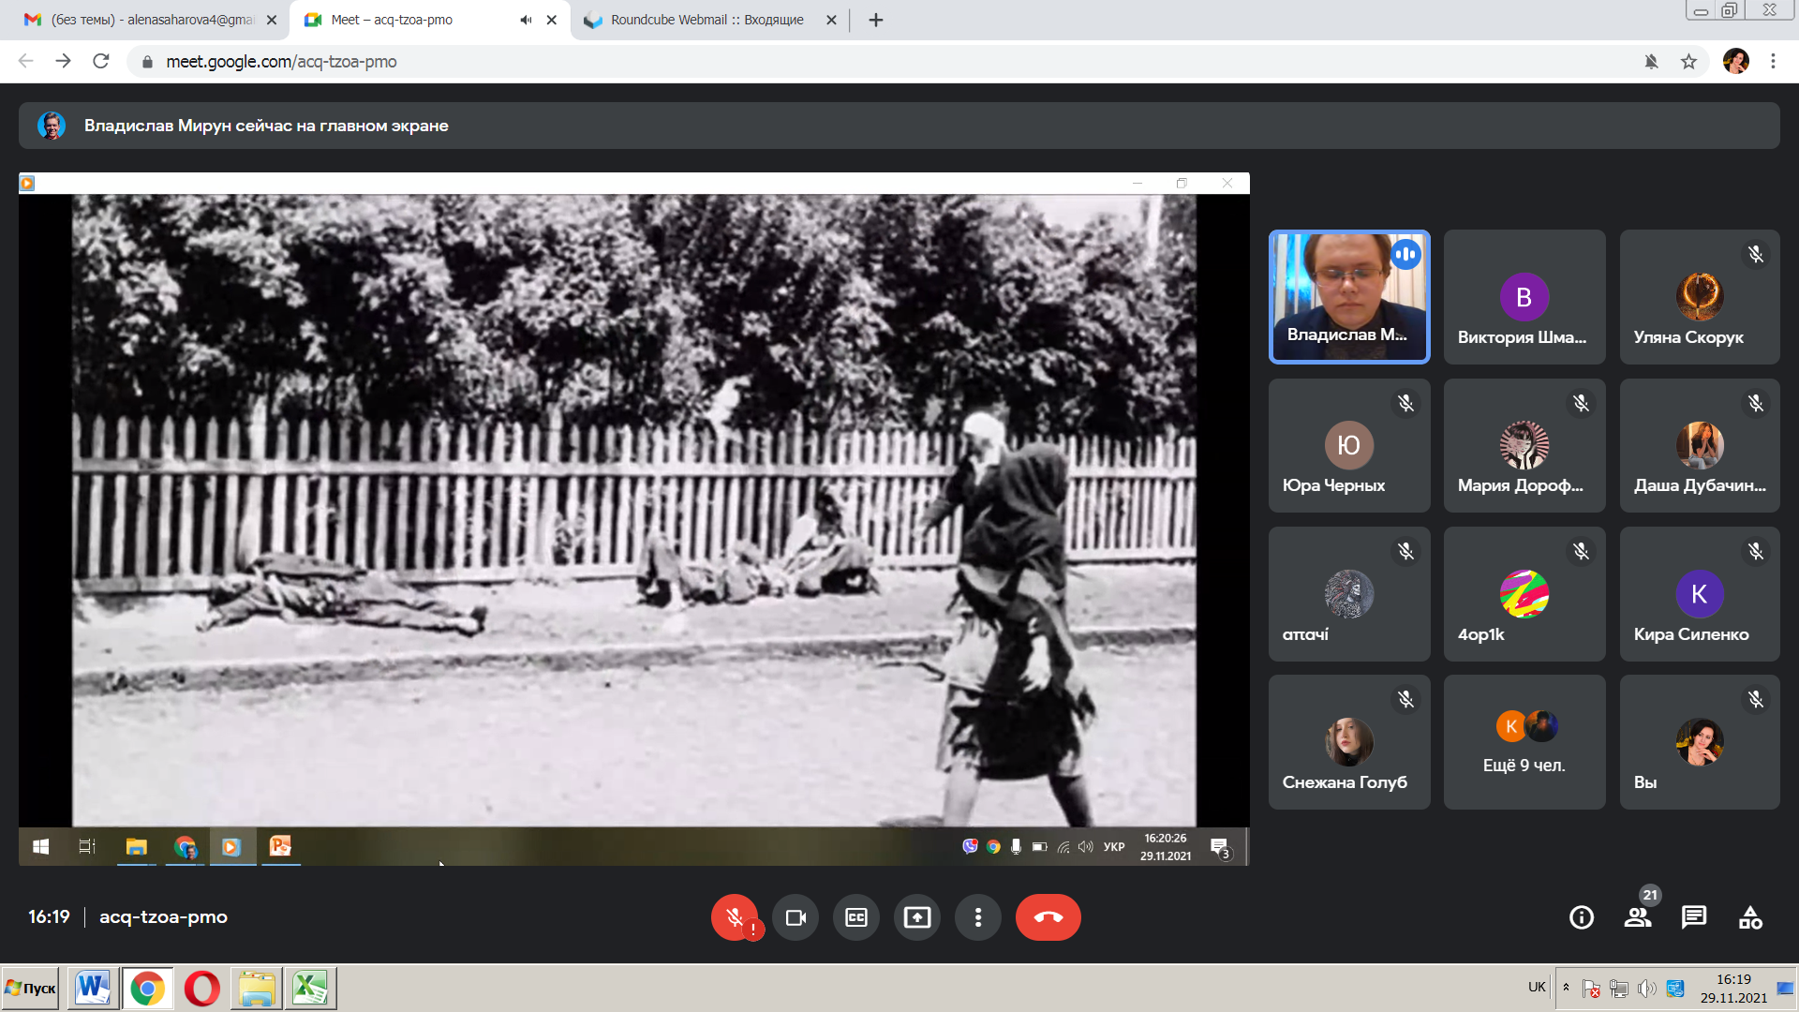Open the activities panel icon

pos(1750,917)
